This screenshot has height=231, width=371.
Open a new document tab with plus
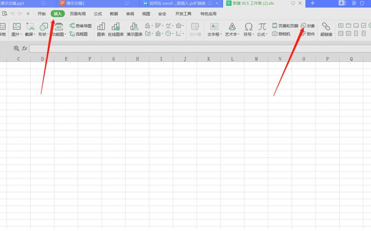click(313, 3)
